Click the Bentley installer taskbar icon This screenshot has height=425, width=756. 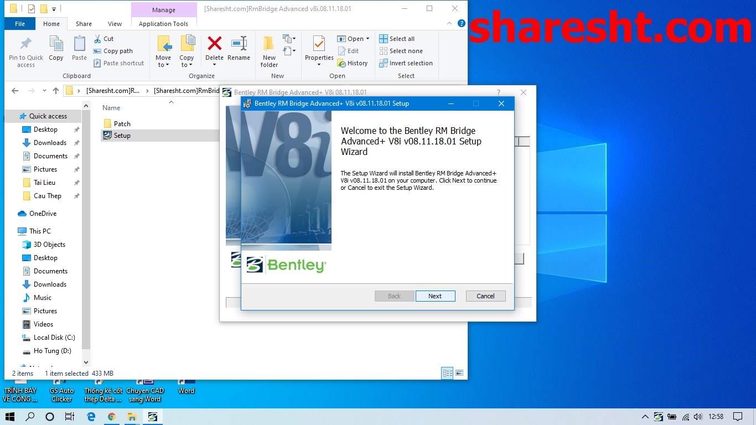point(153,417)
